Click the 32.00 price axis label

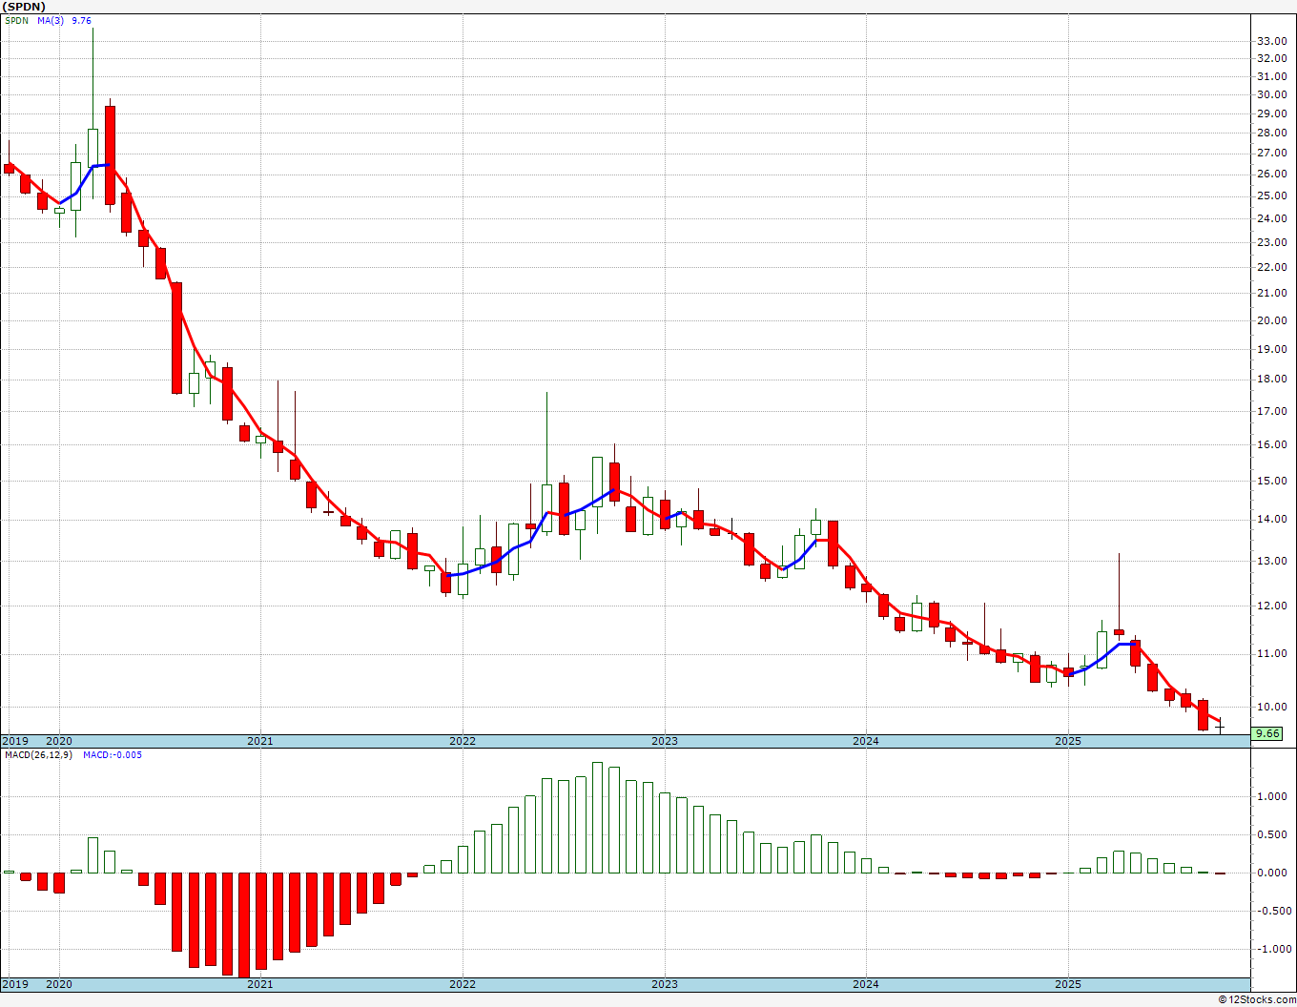point(1271,58)
